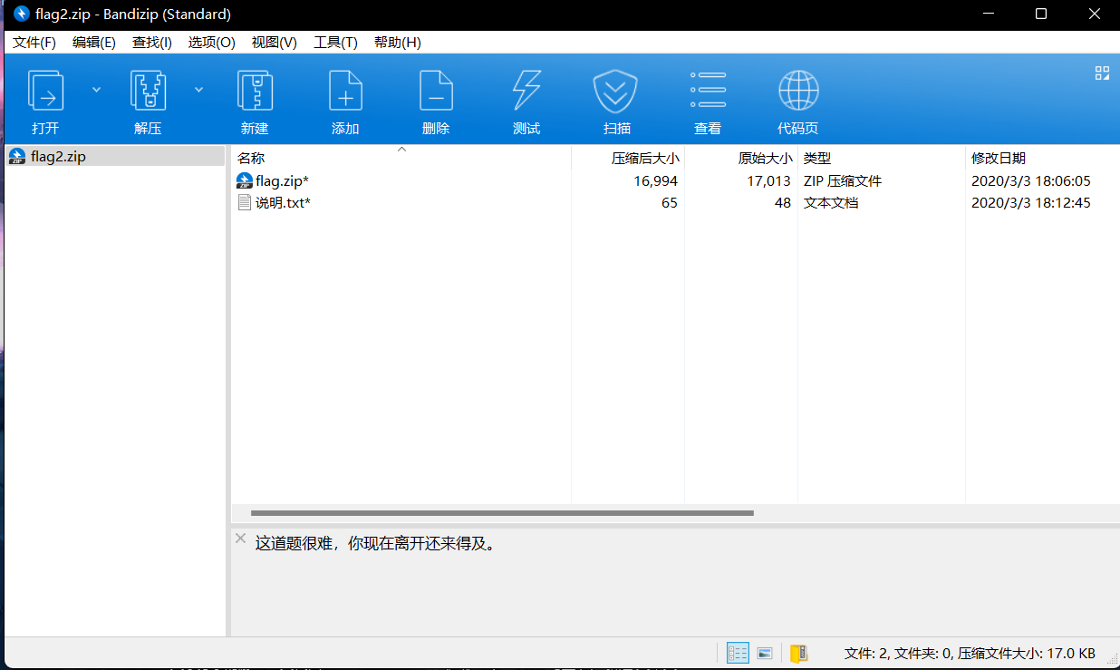Expand the 解压 dropdown arrow
The width and height of the screenshot is (1120, 670).
tap(198, 90)
